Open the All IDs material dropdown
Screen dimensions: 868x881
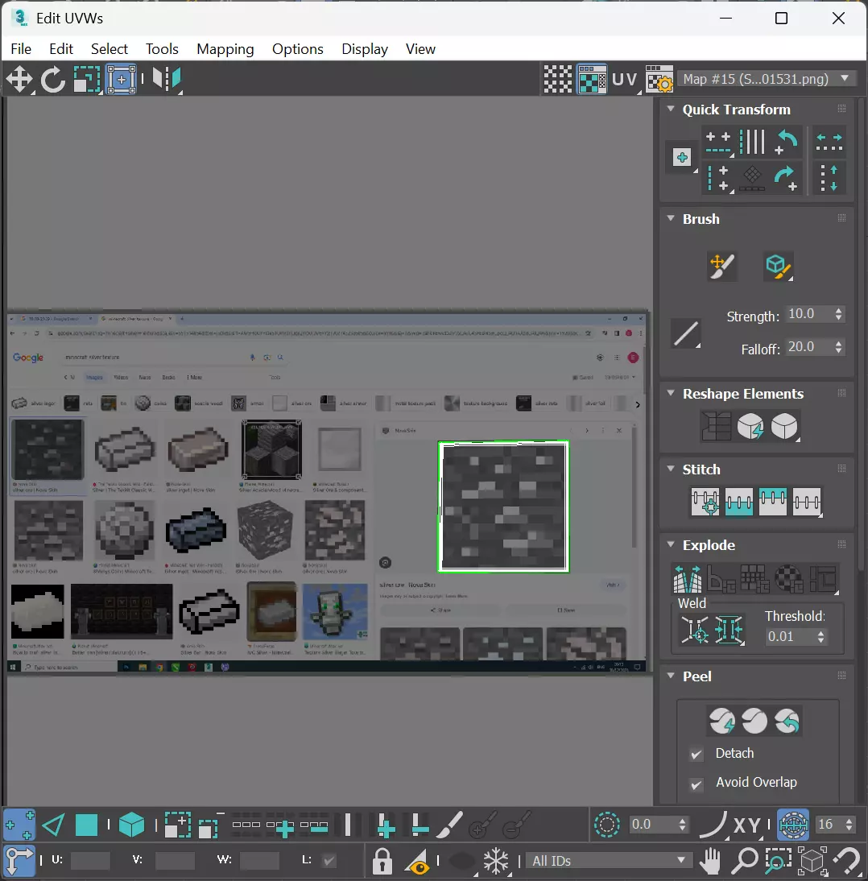point(609,860)
